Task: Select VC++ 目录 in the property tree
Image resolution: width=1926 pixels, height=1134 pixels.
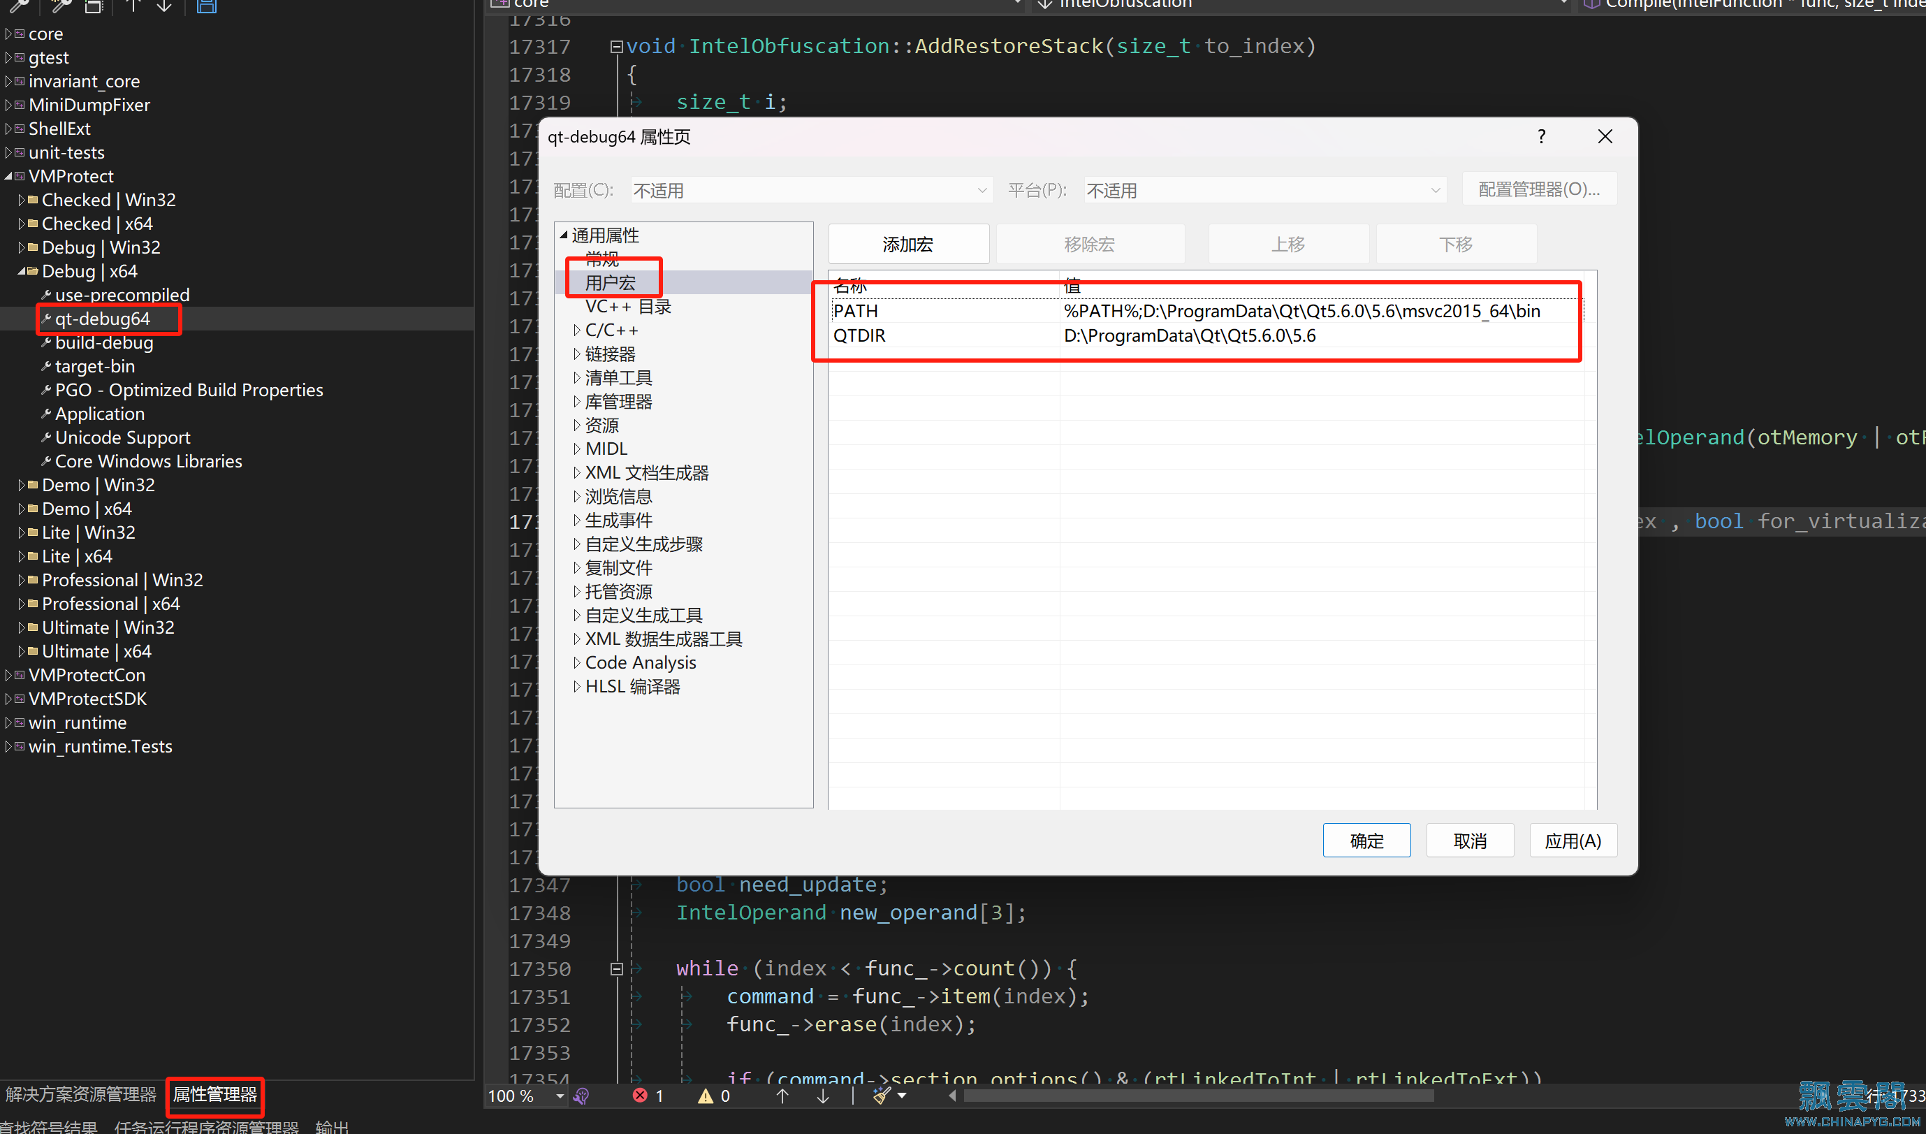Action: tap(628, 307)
